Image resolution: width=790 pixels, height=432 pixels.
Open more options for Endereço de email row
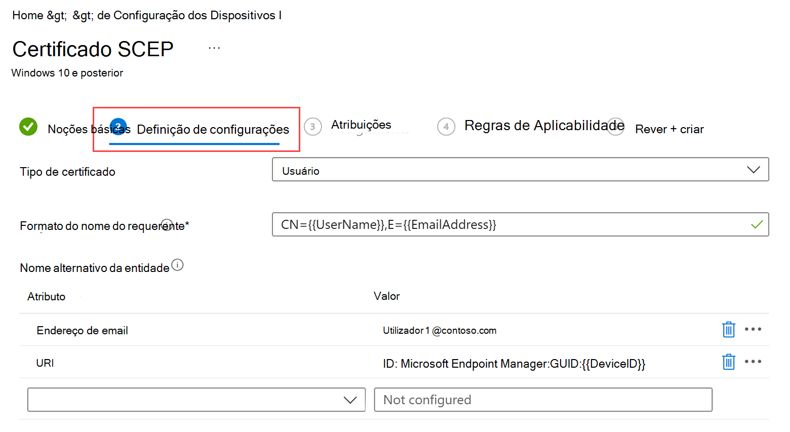pyautogui.click(x=753, y=329)
